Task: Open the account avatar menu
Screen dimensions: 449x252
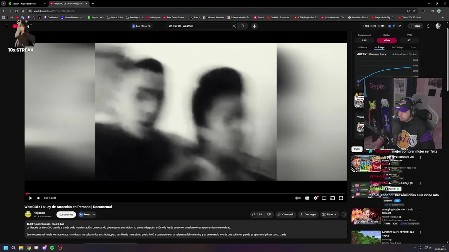Action: (x=438, y=26)
